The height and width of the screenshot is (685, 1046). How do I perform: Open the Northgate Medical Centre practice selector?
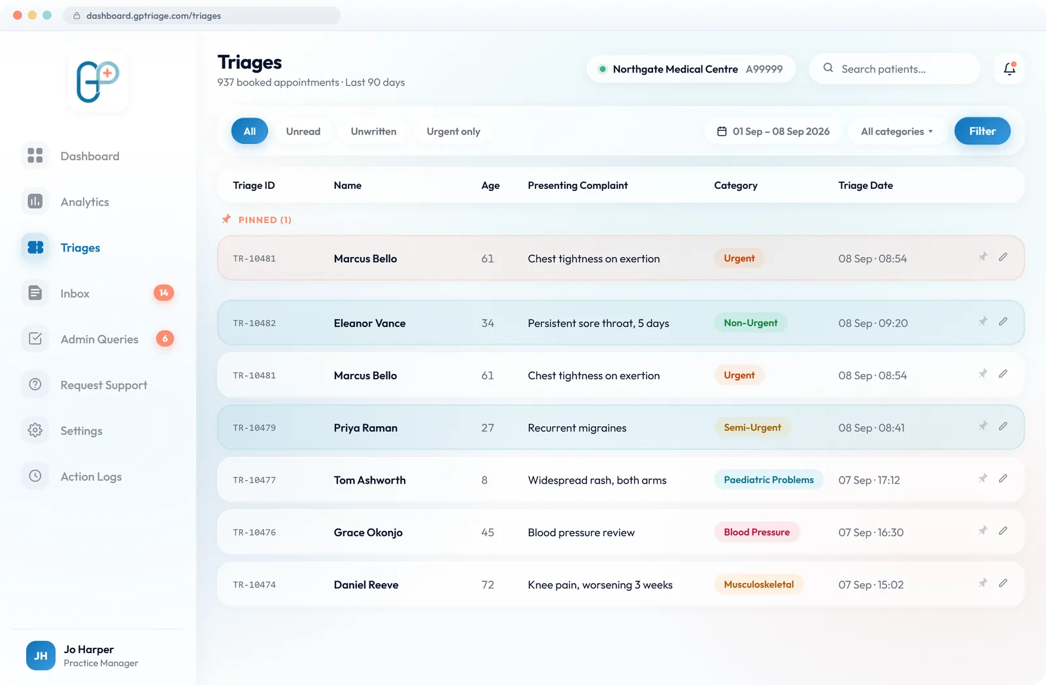691,69
